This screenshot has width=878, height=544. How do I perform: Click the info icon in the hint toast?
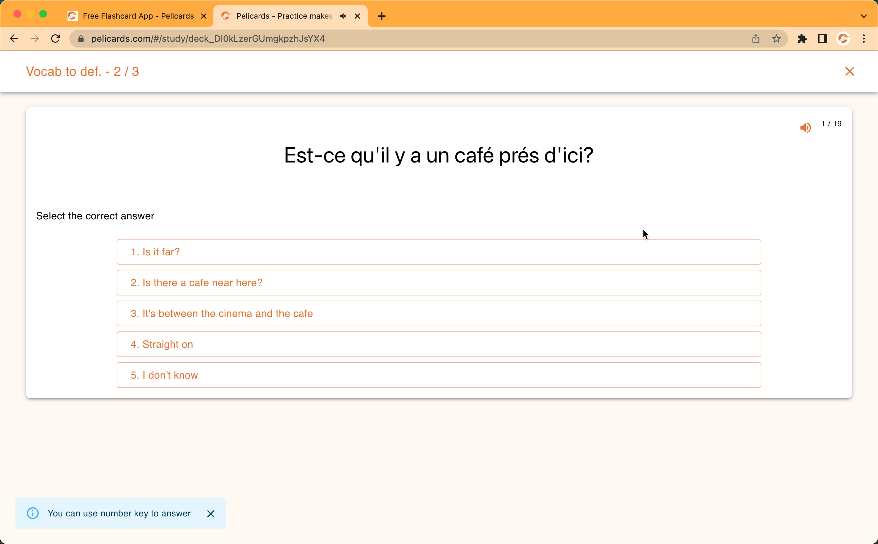33,513
